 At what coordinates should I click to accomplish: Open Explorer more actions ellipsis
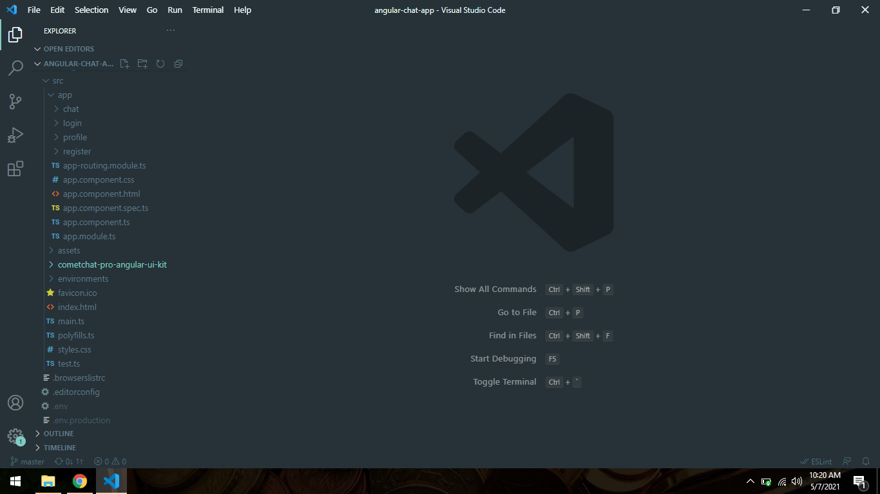point(171,30)
